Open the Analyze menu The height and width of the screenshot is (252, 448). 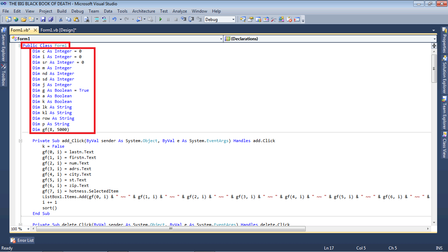180,11
